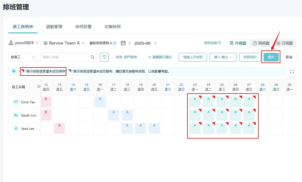Image resolution: width=302 pixels, height=182 pixels.
Task: Click the fullscreen expand icon
Action: pos(292,71)
